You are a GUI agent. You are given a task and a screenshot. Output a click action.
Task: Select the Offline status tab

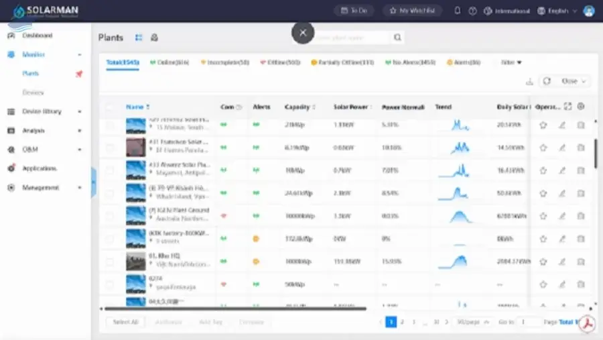(x=280, y=62)
